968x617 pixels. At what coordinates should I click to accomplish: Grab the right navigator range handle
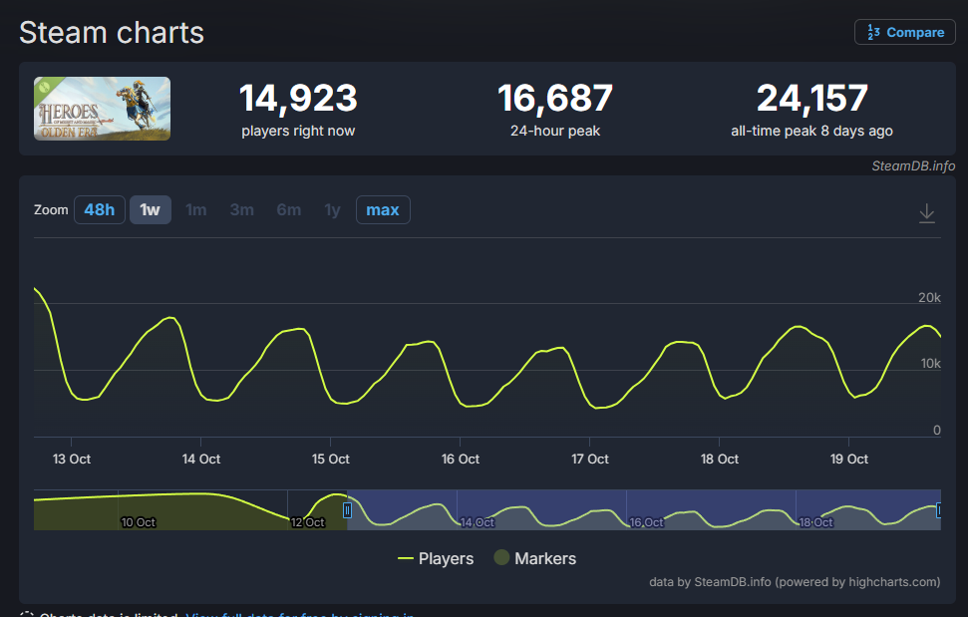pos(939,510)
